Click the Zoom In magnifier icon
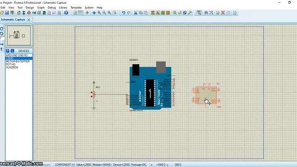Viewport: 297px width, 167px height. (x=99, y=13)
